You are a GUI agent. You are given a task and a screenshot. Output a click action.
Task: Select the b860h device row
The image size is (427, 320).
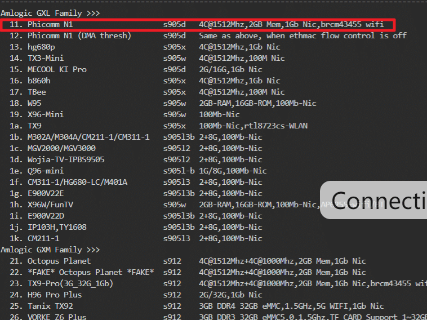tap(39, 81)
